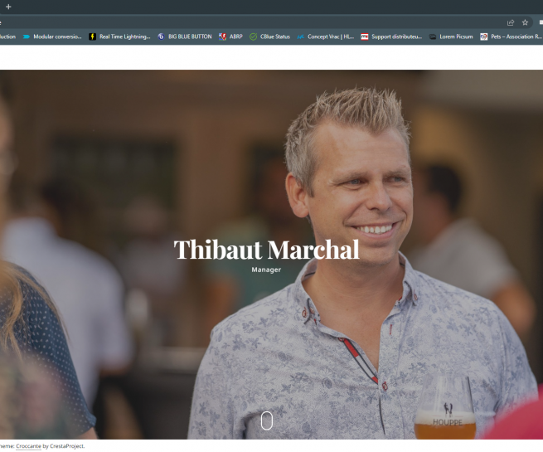
Task: Open a new browser tab with the plus icon
Action: pyautogui.click(x=8, y=7)
